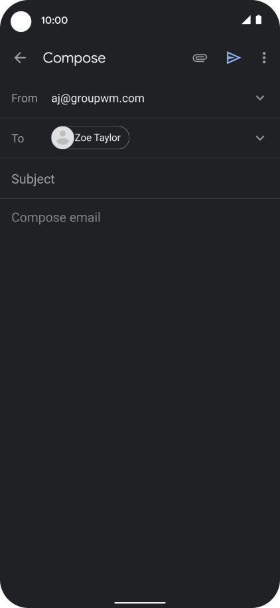Click the Subject field
This screenshot has width=280, height=608.
(x=140, y=179)
